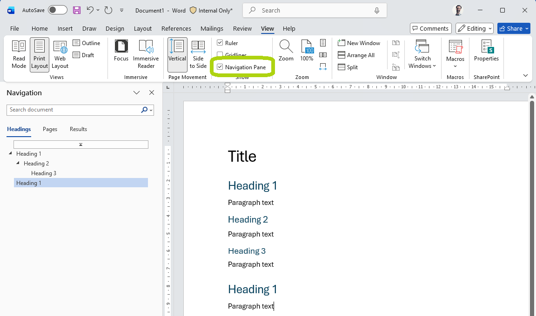The height and width of the screenshot is (316, 536).
Task: Switch to the Insert ribbon tab
Action: (x=65, y=29)
